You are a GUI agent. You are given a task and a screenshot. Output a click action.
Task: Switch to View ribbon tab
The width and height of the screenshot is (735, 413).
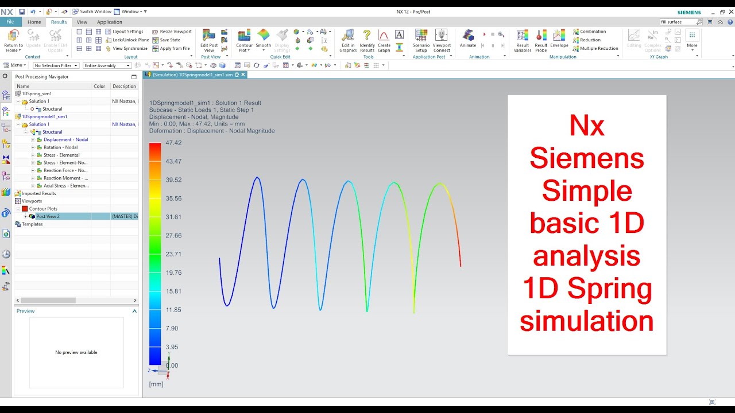pyautogui.click(x=82, y=22)
